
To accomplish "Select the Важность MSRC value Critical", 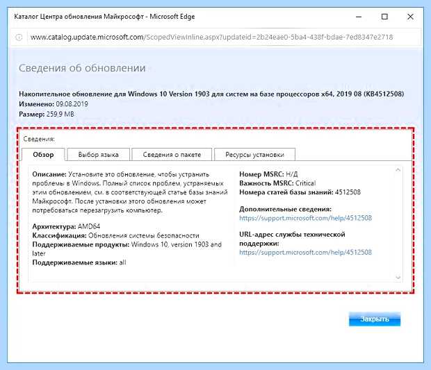I will click(x=305, y=183).
